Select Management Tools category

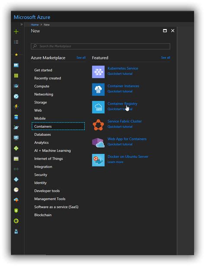coord(50,199)
